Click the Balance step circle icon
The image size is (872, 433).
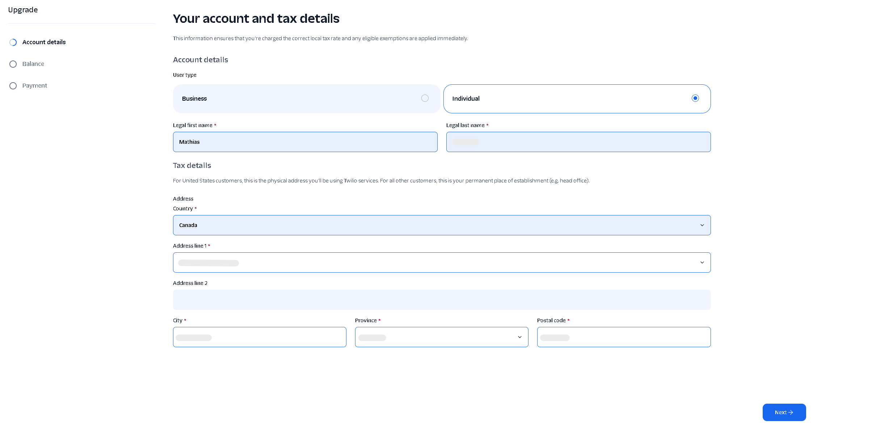coord(13,64)
